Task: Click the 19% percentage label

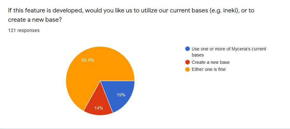Action: point(121,95)
